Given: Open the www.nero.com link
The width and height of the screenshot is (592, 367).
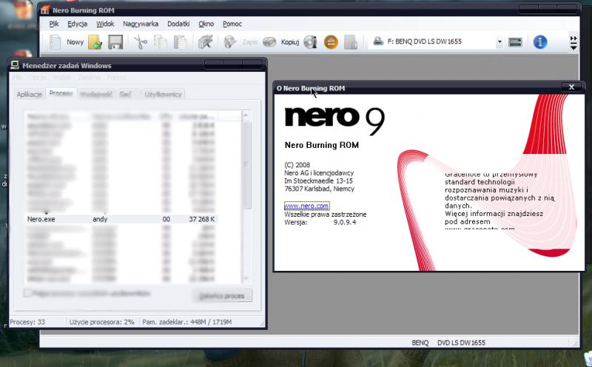Looking at the screenshot, I should [x=306, y=206].
